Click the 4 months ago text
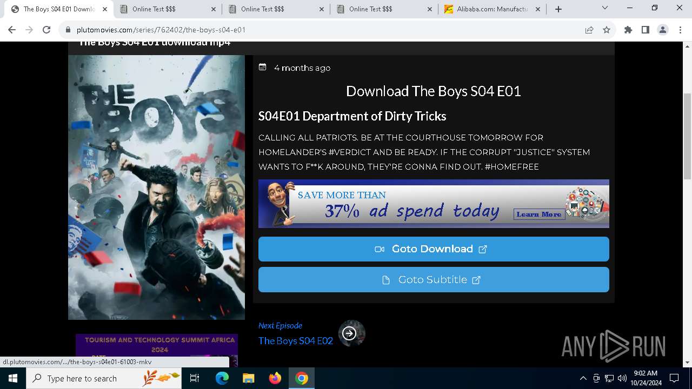 [302, 68]
